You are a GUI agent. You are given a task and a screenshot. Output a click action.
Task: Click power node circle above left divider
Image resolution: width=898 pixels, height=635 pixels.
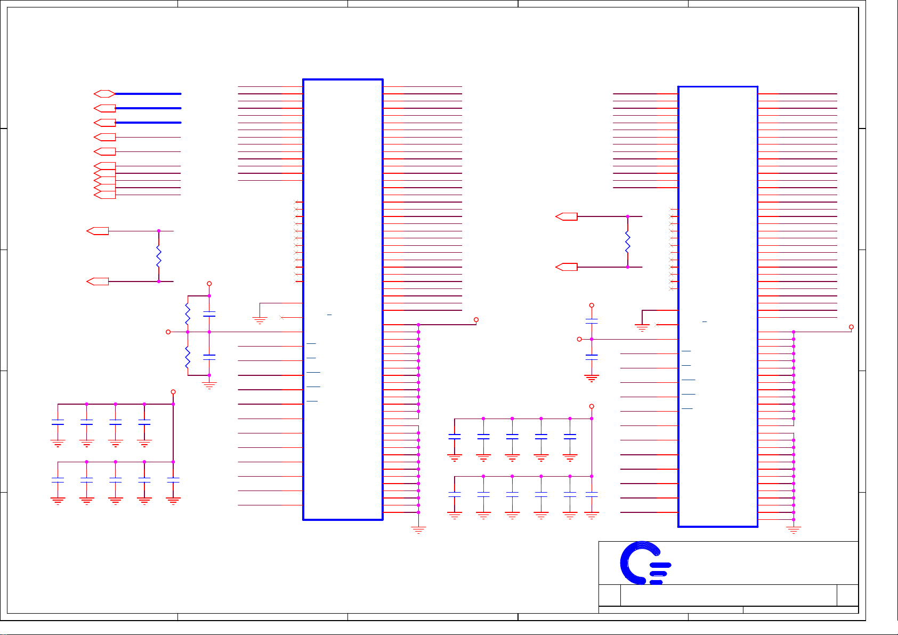tap(209, 284)
